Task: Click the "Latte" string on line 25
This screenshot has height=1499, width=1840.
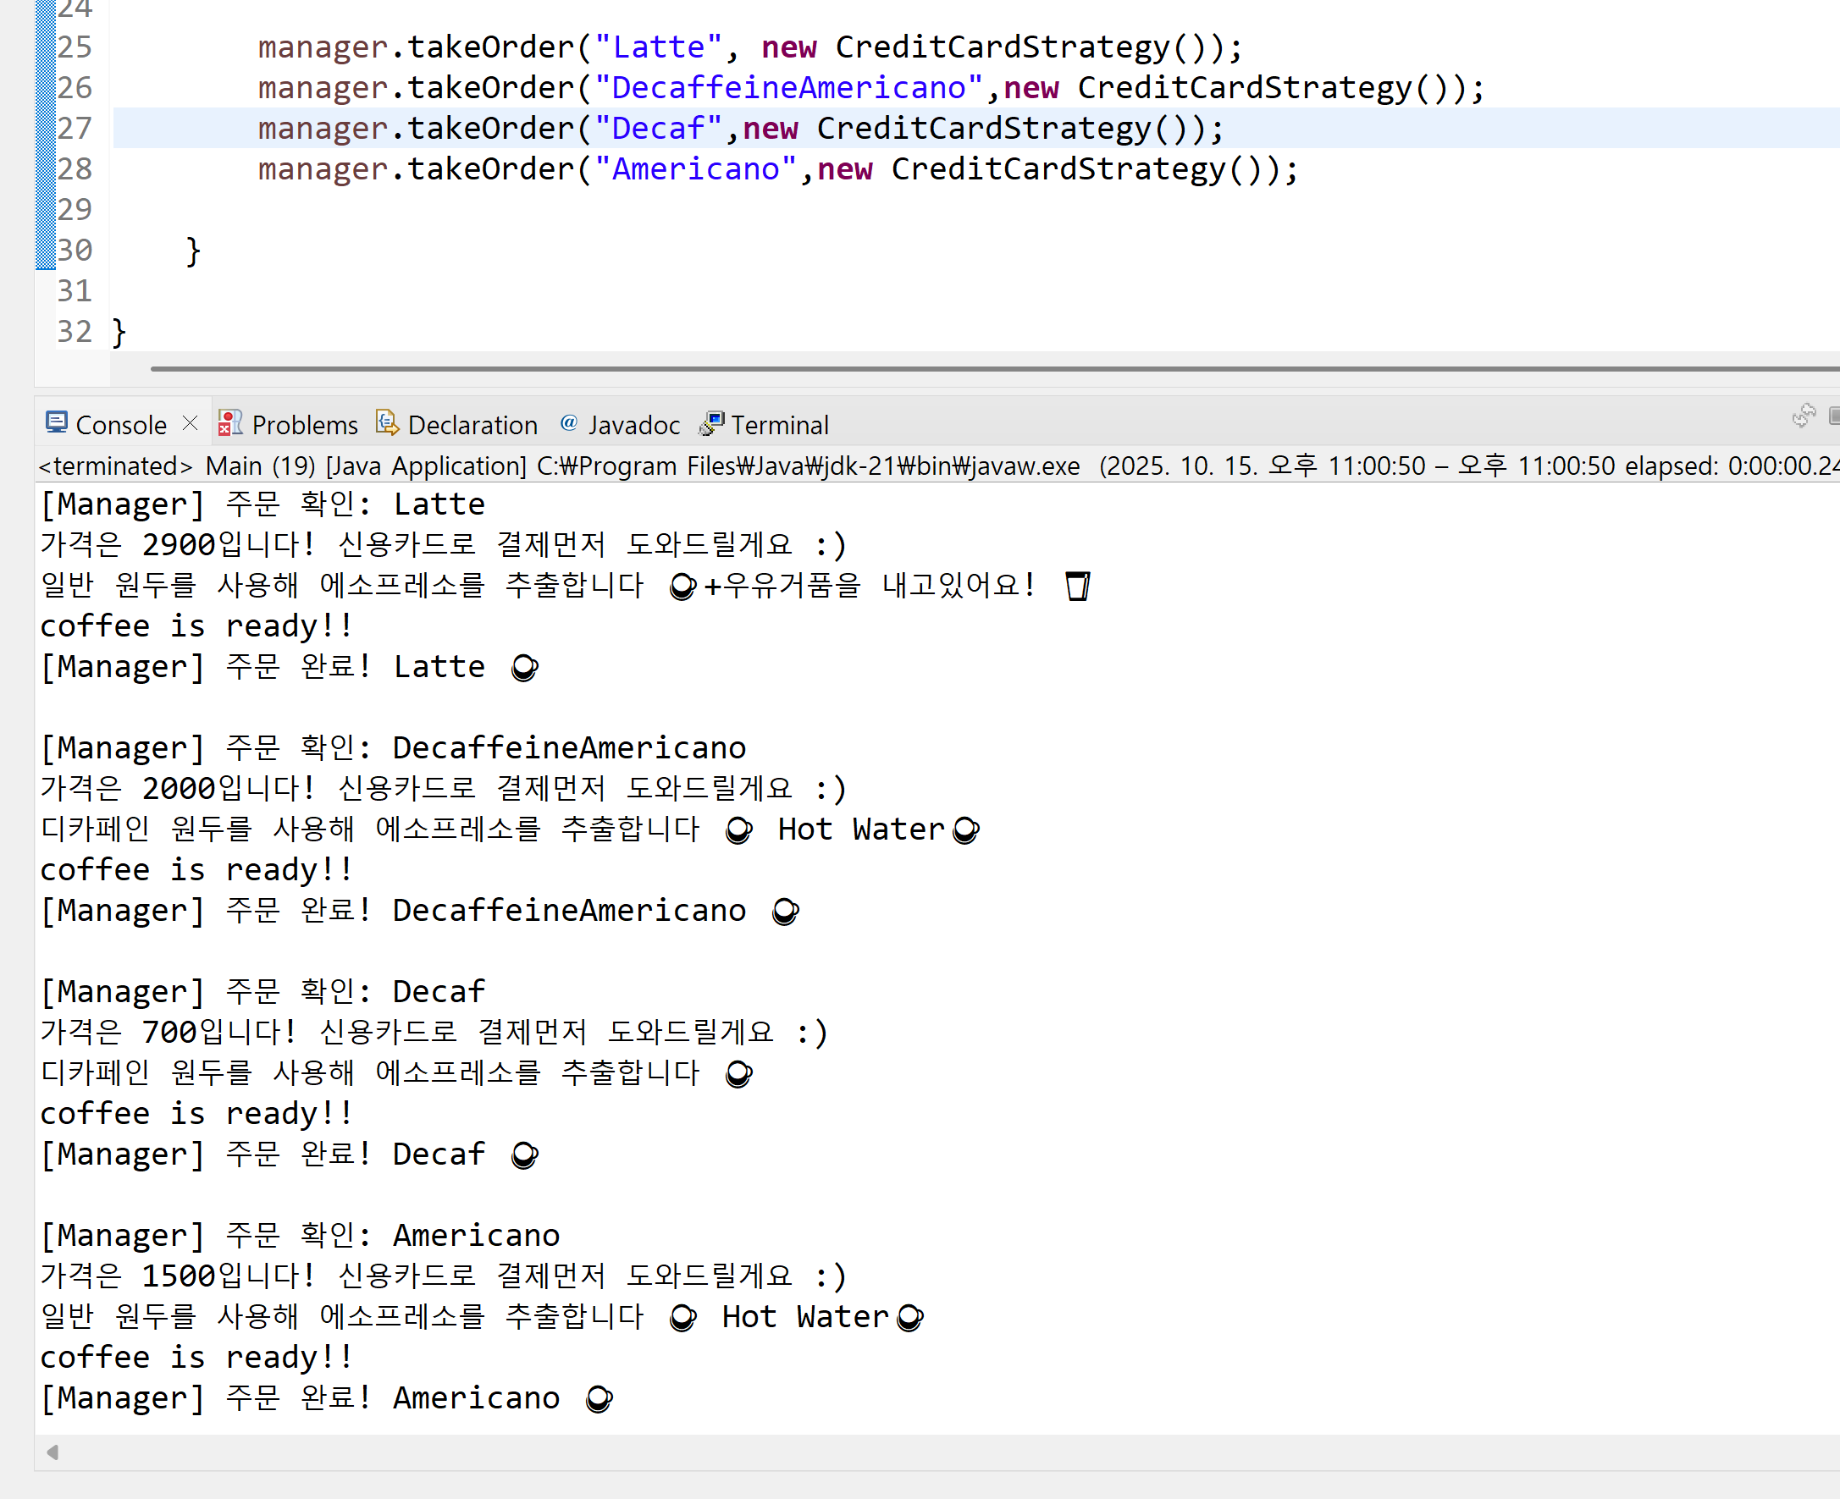Action: pyautogui.click(x=658, y=47)
